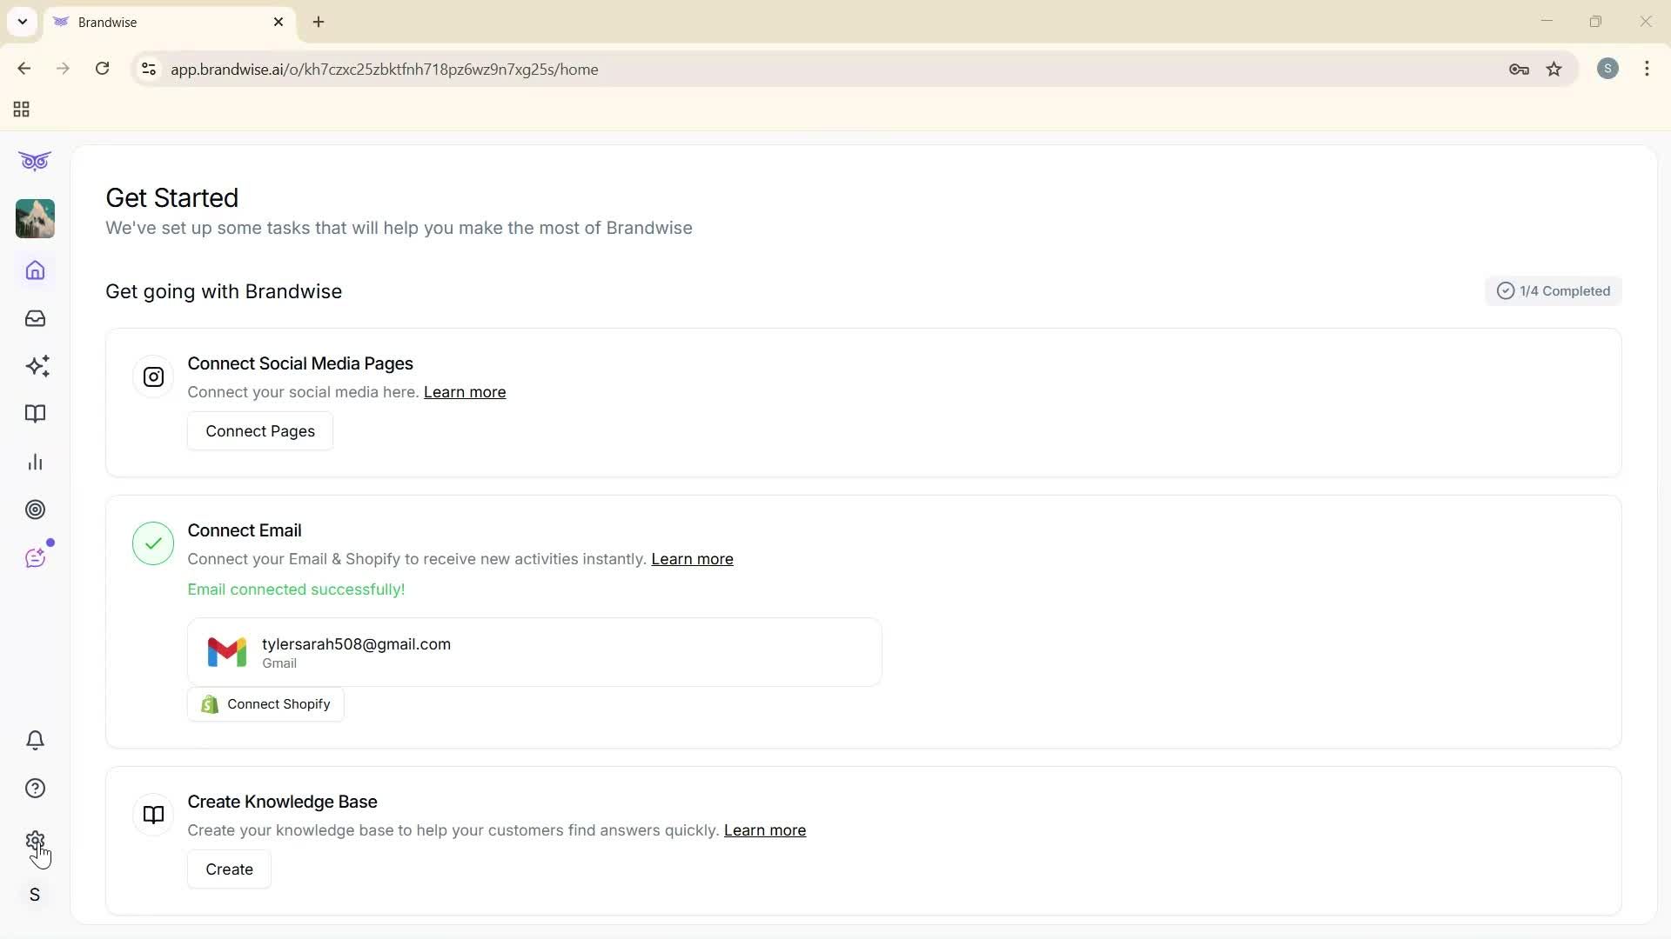This screenshot has height=939, width=1671.
Task: Open the analytics bar chart icon
Action: point(35,462)
